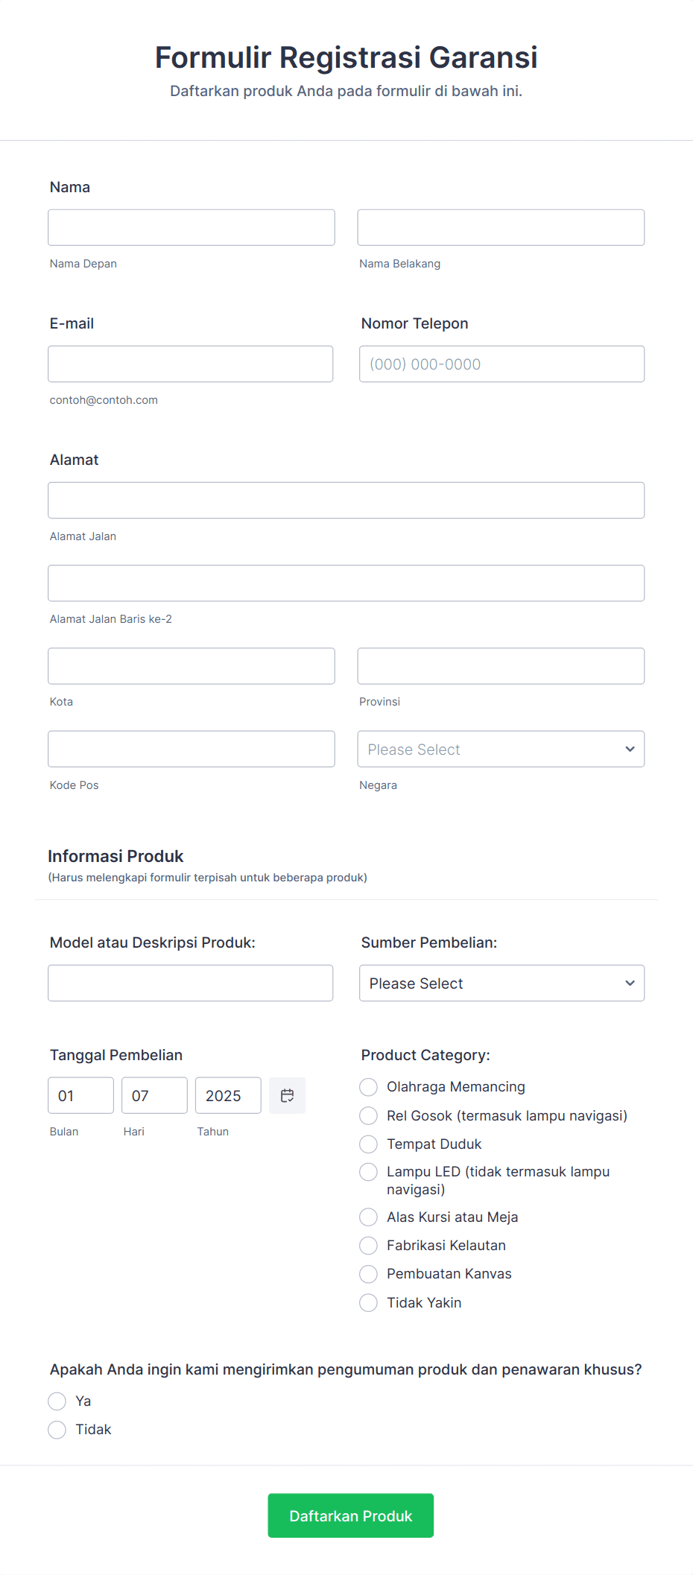693x1575 pixels.
Task: Click the Kode Pos input box
Action: pyautogui.click(x=191, y=749)
